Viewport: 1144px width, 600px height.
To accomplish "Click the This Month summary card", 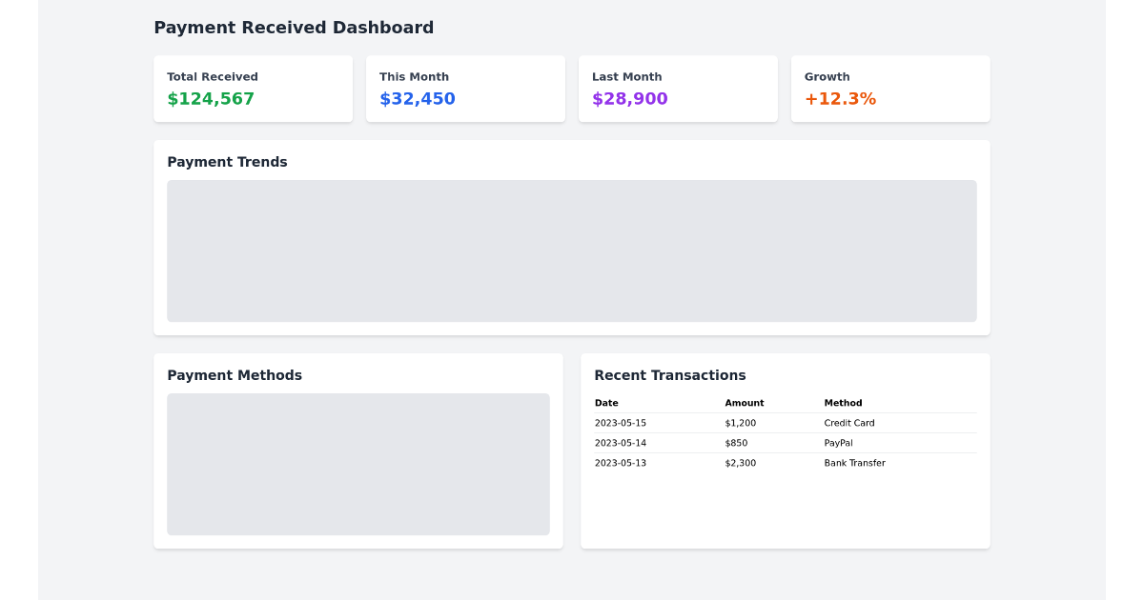I will (x=465, y=89).
